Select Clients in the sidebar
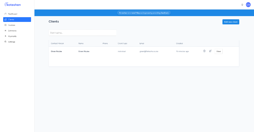Viewport: 254px width, 132px height. point(17,20)
